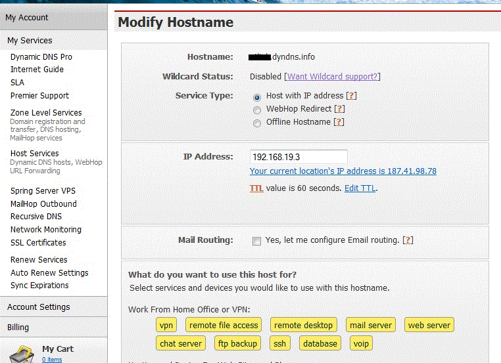Viewport: 501px width, 363px height.
Task: Click the 'Want Wildcard support?' link
Action: point(332,77)
